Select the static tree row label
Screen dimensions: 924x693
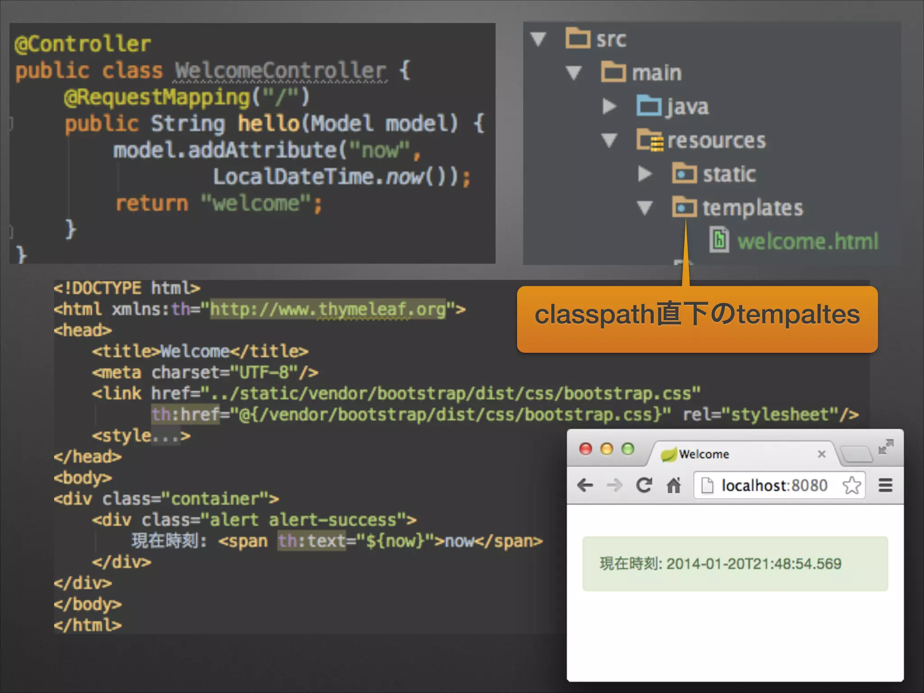coord(729,174)
